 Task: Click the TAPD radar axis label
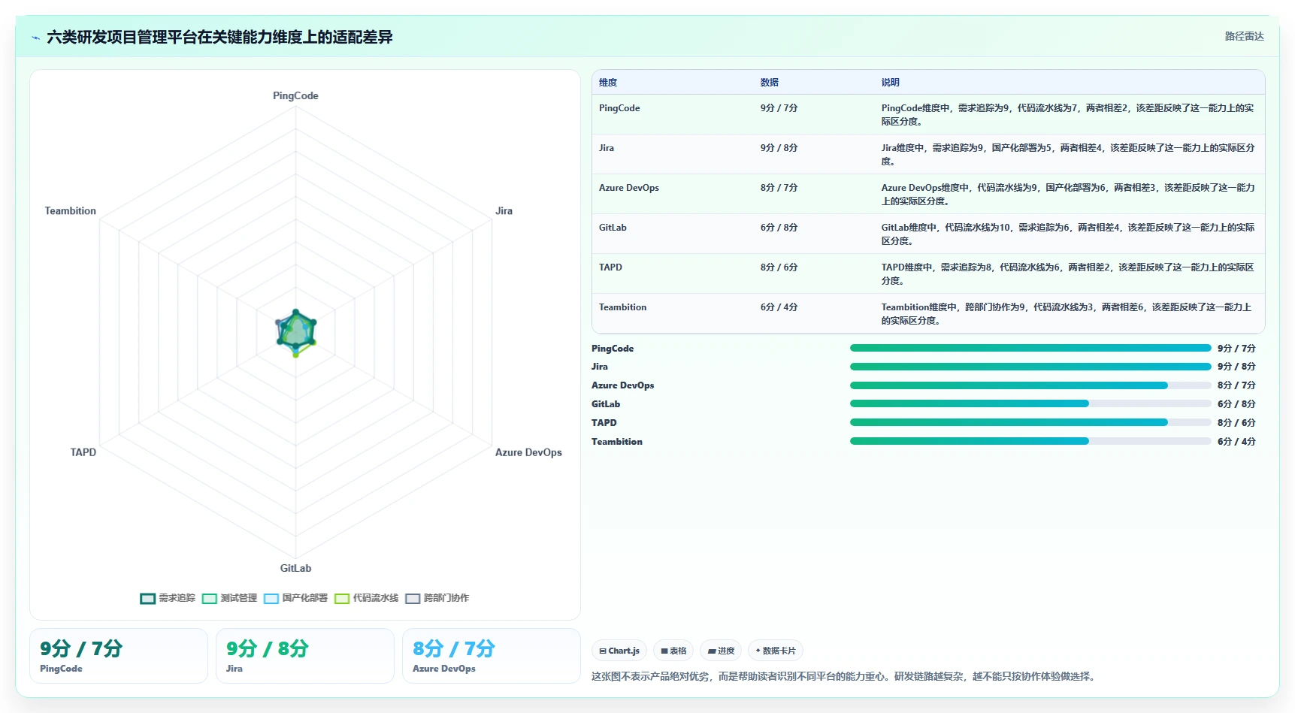coord(83,452)
